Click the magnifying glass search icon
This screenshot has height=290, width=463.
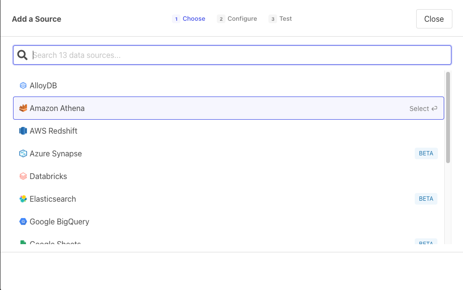pyautogui.click(x=22, y=55)
